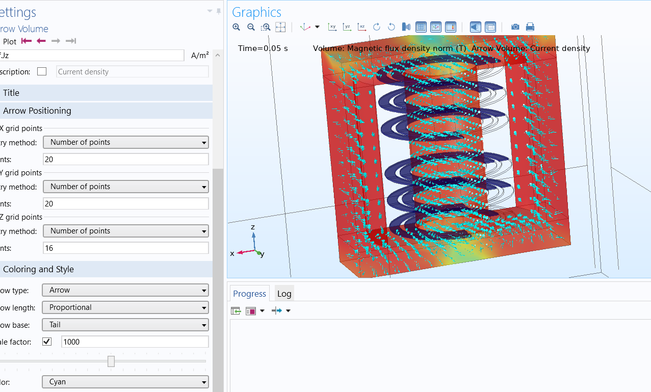
Task: Click the Title section header
Action: [x=11, y=93]
